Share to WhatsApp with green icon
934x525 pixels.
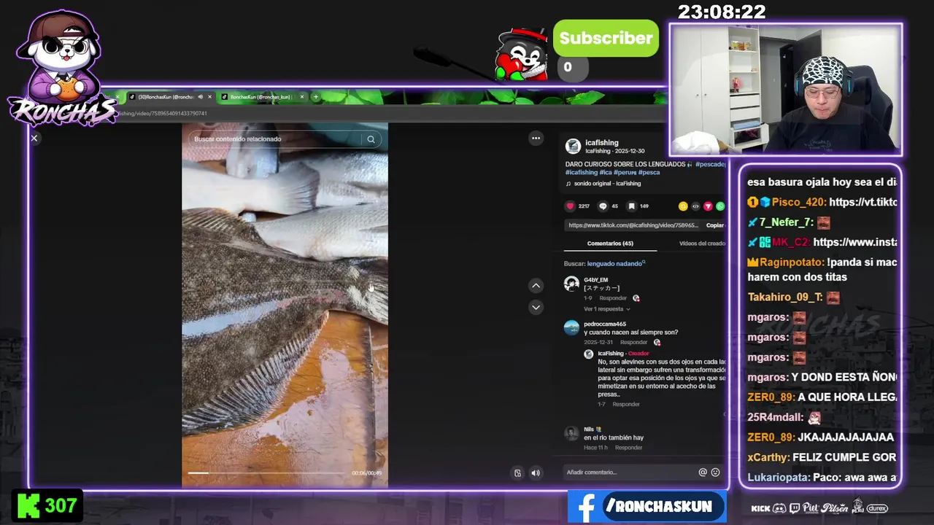tap(720, 206)
